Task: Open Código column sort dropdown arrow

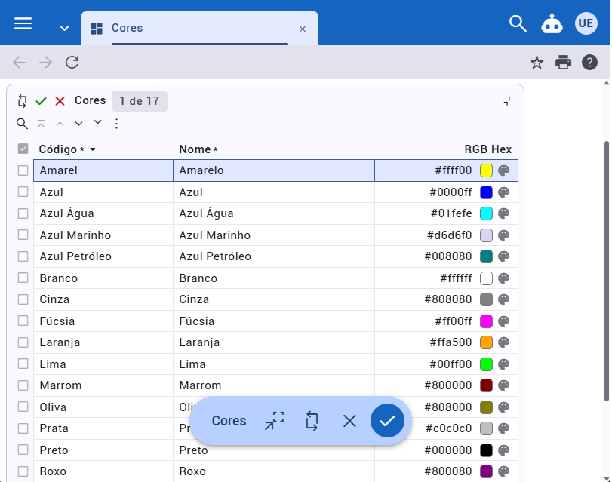Action: (x=93, y=149)
